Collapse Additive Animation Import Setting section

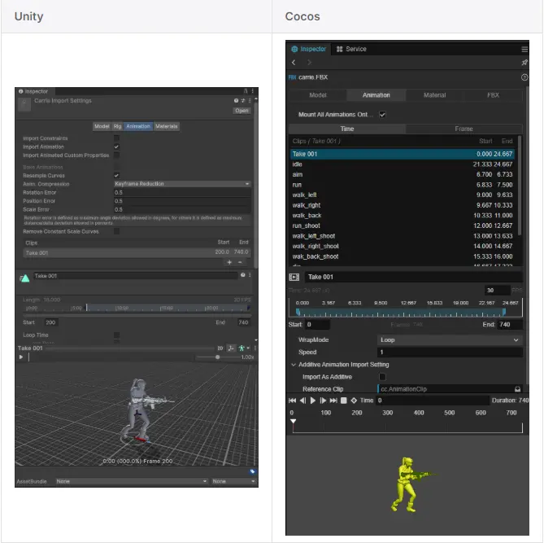coord(294,365)
